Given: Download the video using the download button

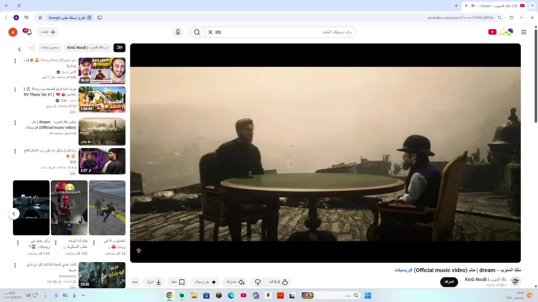Looking at the screenshot, I should [x=154, y=282].
